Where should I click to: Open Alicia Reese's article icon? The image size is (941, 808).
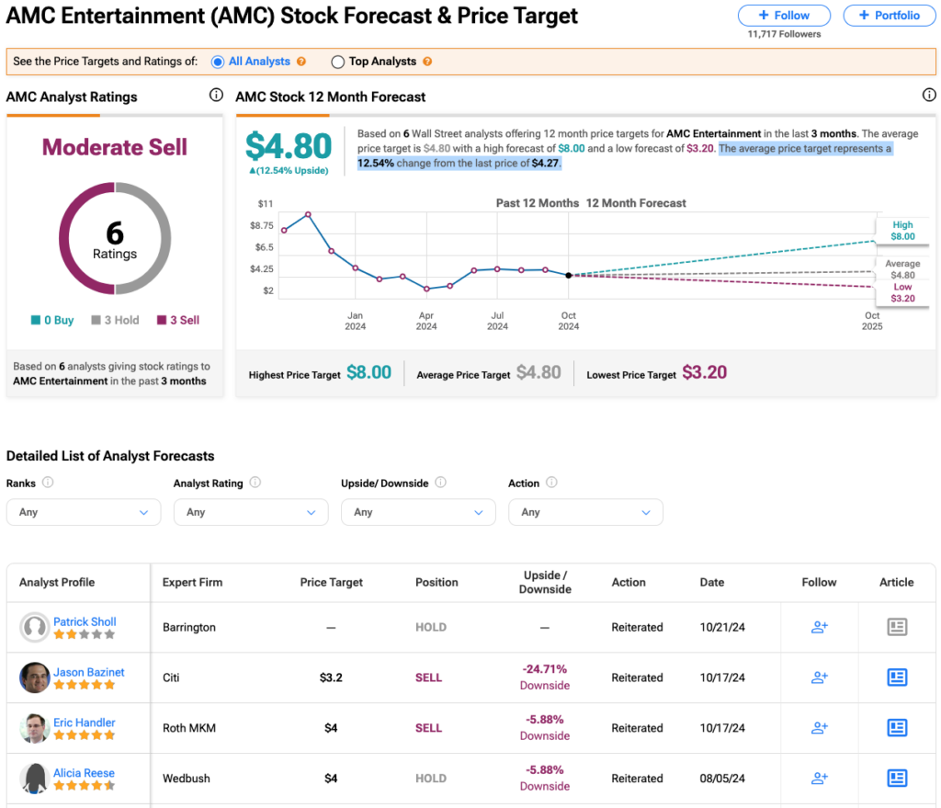pyautogui.click(x=897, y=779)
